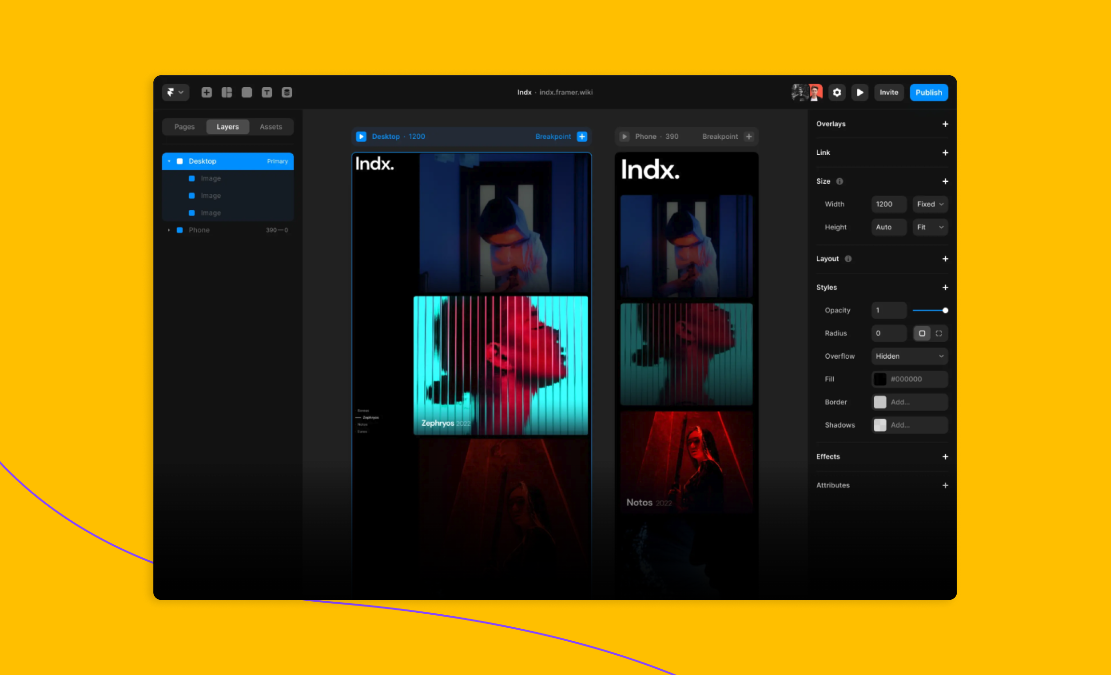Click the settings gear icon toolbar
Viewport: 1111px width, 675px height.
coord(837,92)
